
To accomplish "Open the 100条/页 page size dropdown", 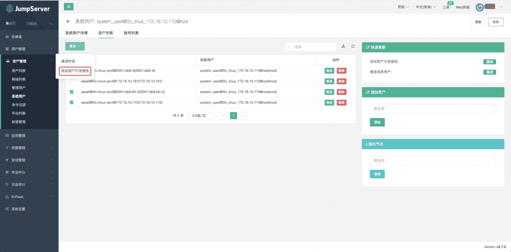I will click(201, 116).
